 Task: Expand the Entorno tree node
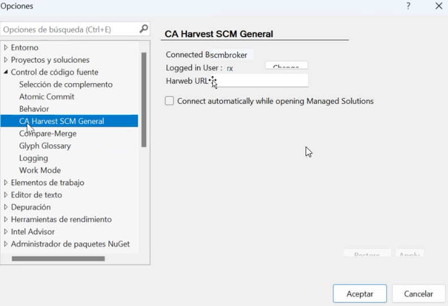click(6, 48)
